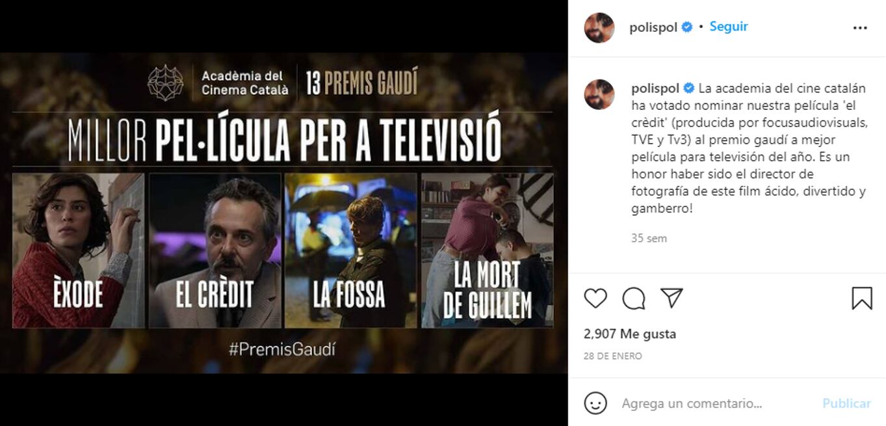This screenshot has height=426, width=886.
Task: Click the La Mort de Guillem thumbnail
Action: click(487, 250)
